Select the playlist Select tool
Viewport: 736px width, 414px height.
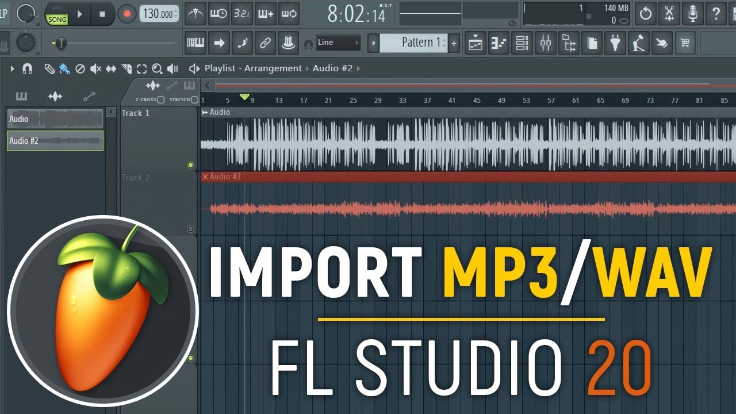pos(142,69)
